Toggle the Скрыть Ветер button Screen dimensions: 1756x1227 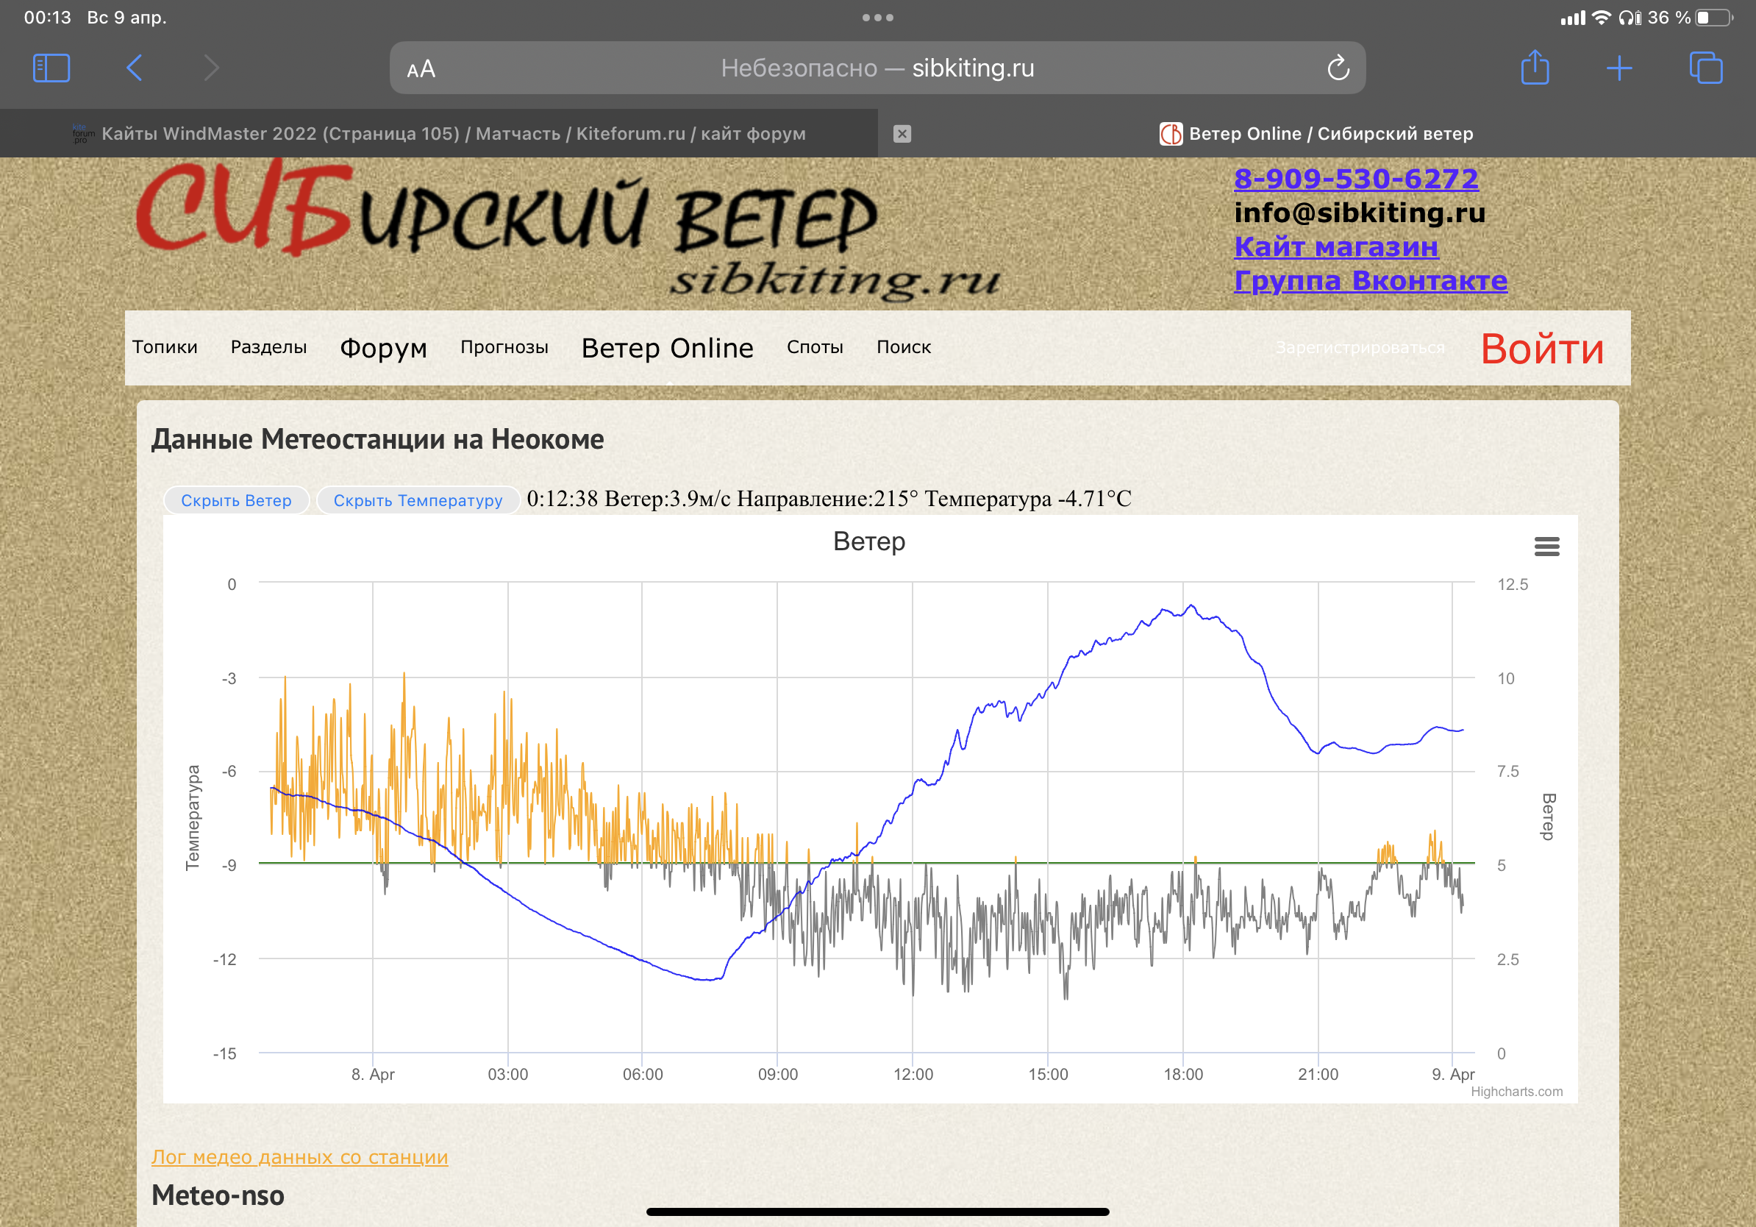[235, 500]
